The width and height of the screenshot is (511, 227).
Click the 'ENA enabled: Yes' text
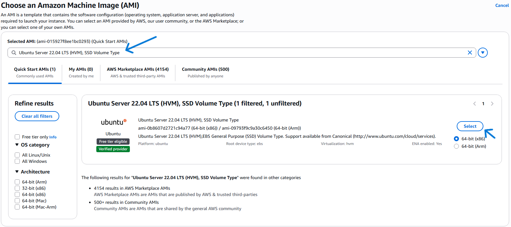point(427,144)
